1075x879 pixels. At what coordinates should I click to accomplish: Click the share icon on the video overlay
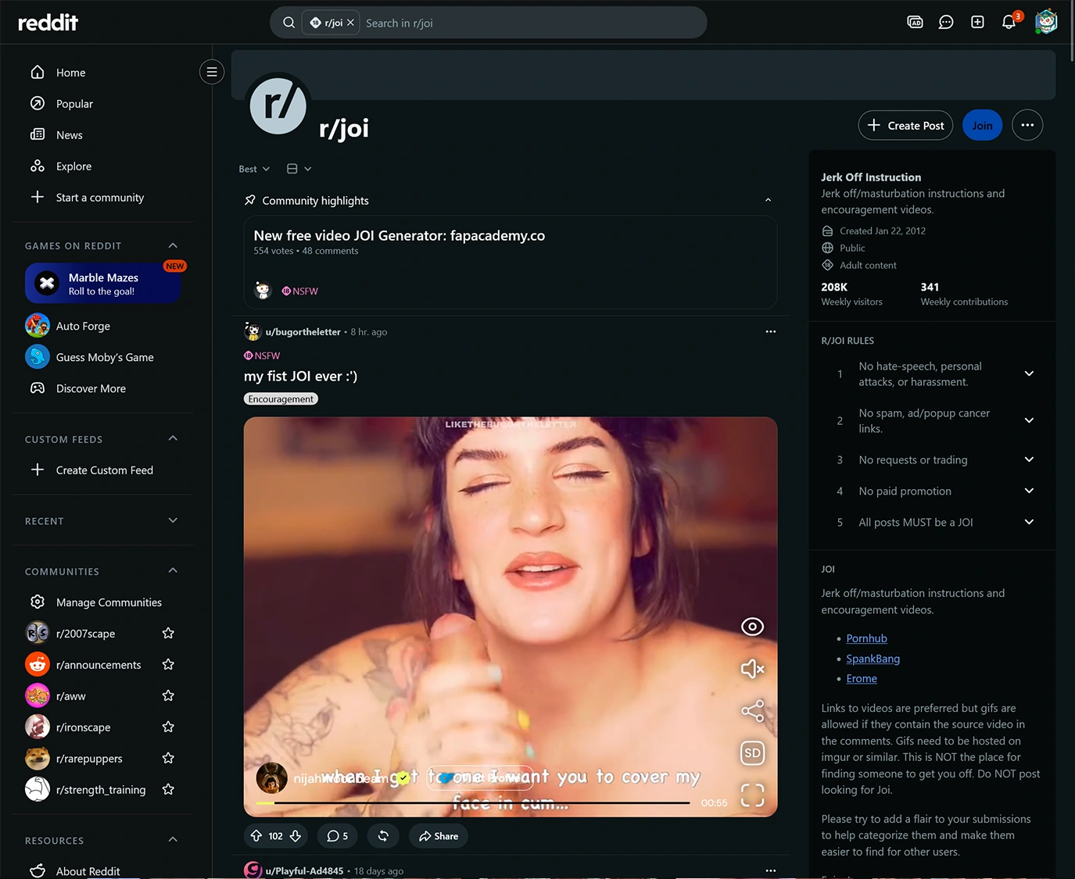click(752, 711)
